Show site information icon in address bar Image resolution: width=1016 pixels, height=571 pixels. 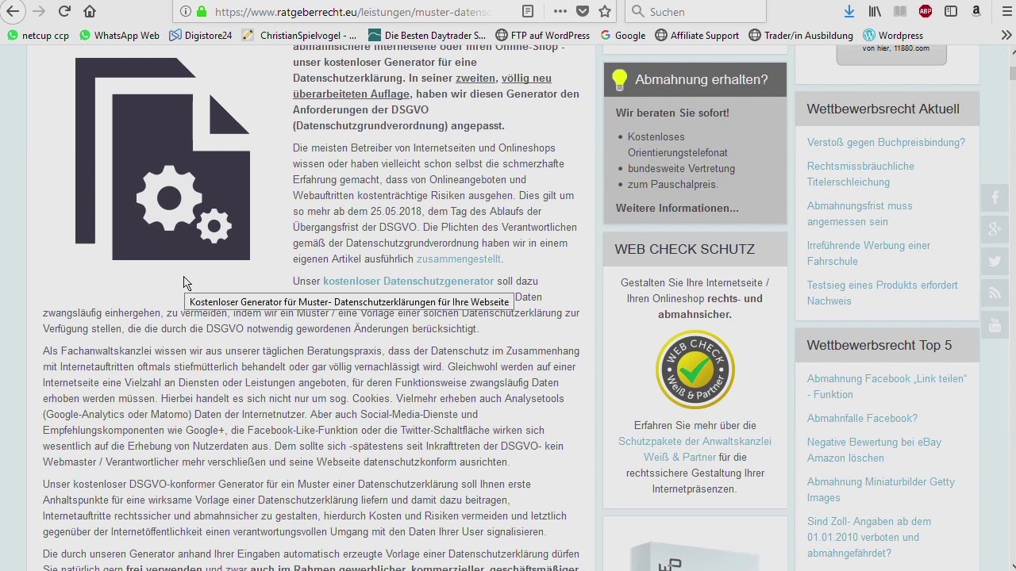185,12
